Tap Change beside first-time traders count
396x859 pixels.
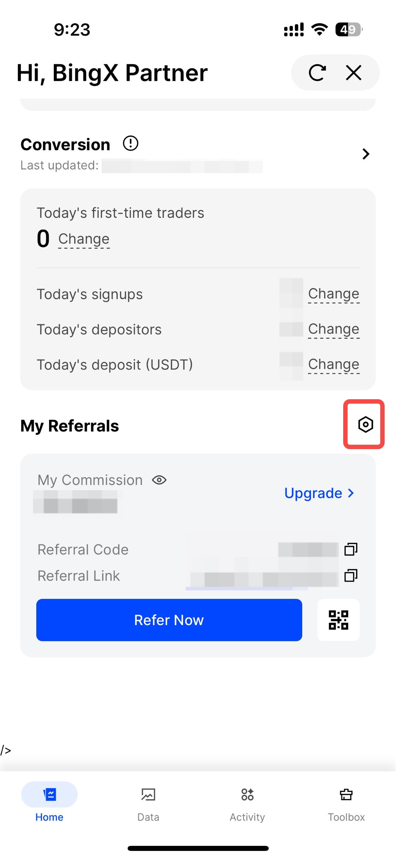[84, 239]
